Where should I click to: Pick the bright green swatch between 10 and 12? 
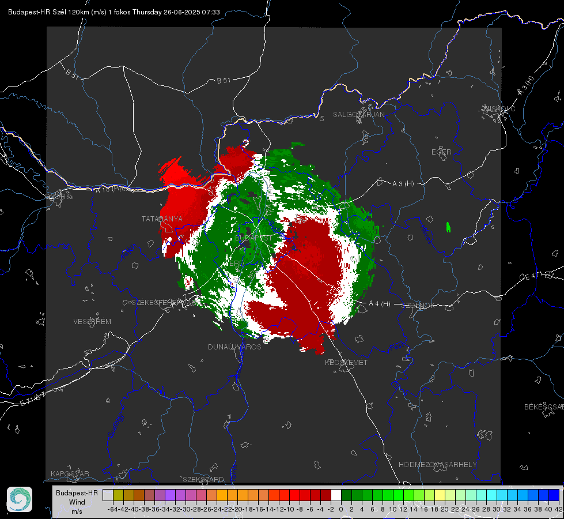coord(398,495)
